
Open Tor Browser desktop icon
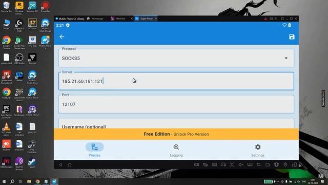(19, 111)
